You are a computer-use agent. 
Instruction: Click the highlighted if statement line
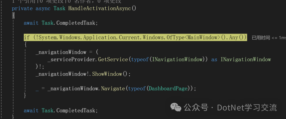pyautogui.click(x=135, y=38)
